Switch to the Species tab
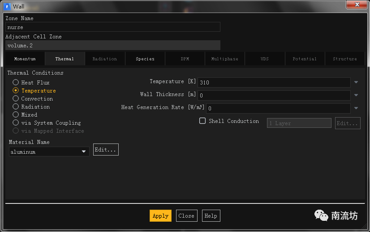The width and height of the screenshot is (370, 232). click(x=145, y=59)
